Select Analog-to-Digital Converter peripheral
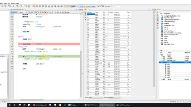This screenshot has height=107, width=191. [172, 16]
